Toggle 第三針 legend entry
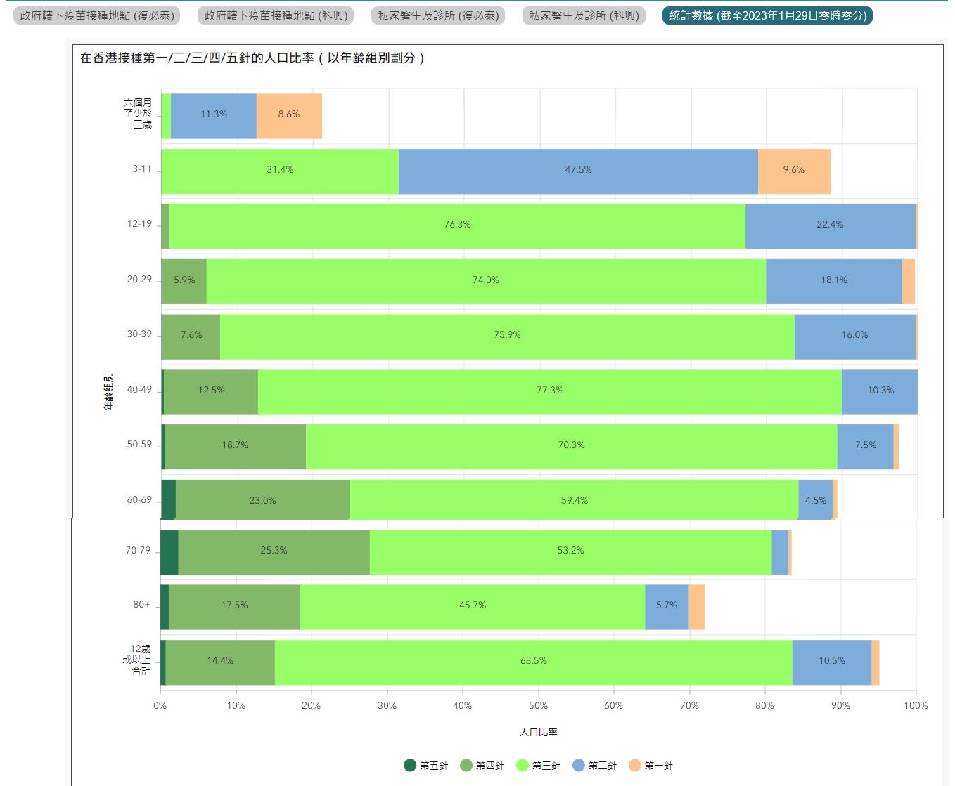The image size is (955, 786). (539, 766)
